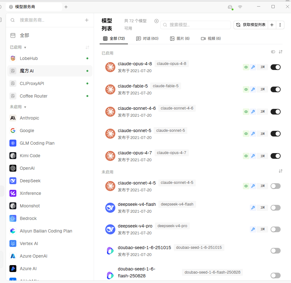Click tool wrench badge on claude-fable-5
The height and width of the screenshot is (283, 291).
253,89
